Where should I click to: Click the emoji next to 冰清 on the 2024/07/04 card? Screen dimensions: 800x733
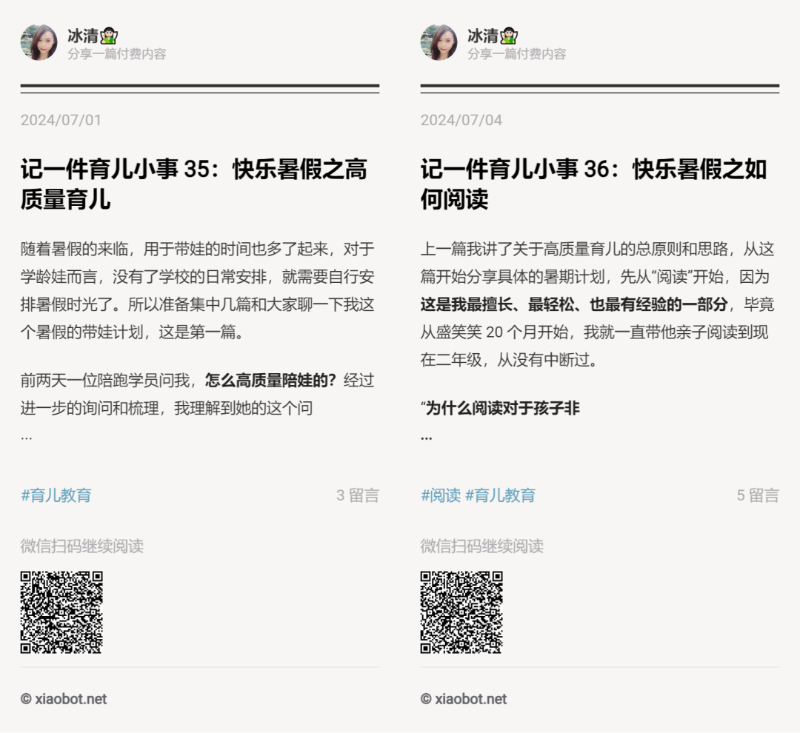[509, 36]
